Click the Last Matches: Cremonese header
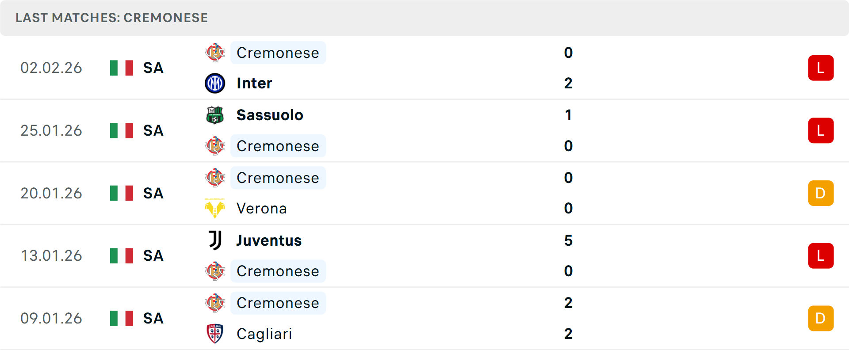 click(111, 18)
